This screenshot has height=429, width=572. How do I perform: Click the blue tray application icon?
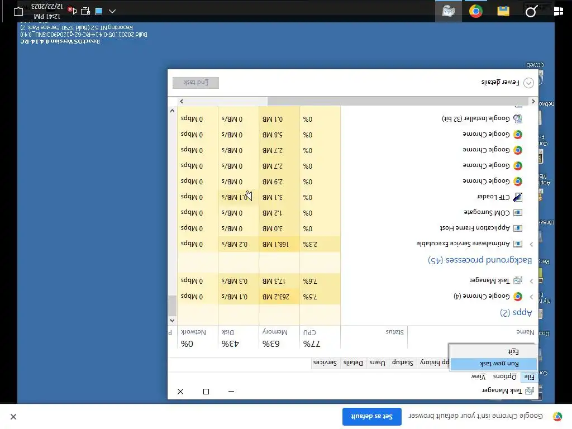[x=99, y=11]
